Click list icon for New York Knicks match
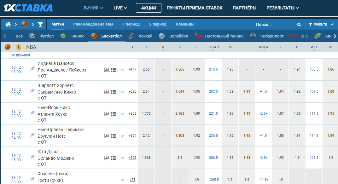This screenshot has width=338, height=184. click(114, 114)
